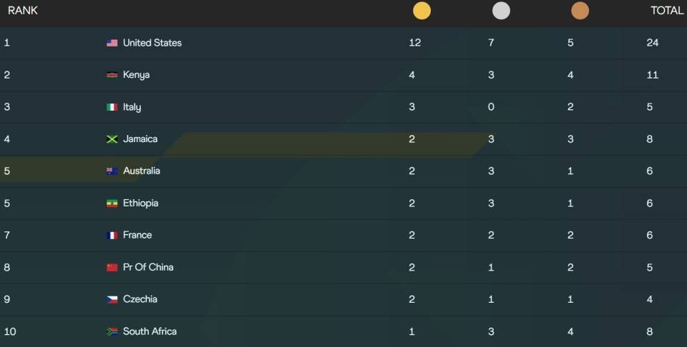Click the Pr Of China flag

pos(112,267)
